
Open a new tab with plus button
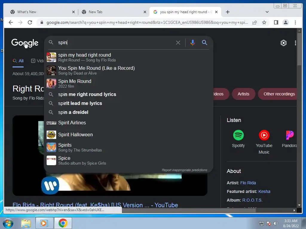click(227, 12)
